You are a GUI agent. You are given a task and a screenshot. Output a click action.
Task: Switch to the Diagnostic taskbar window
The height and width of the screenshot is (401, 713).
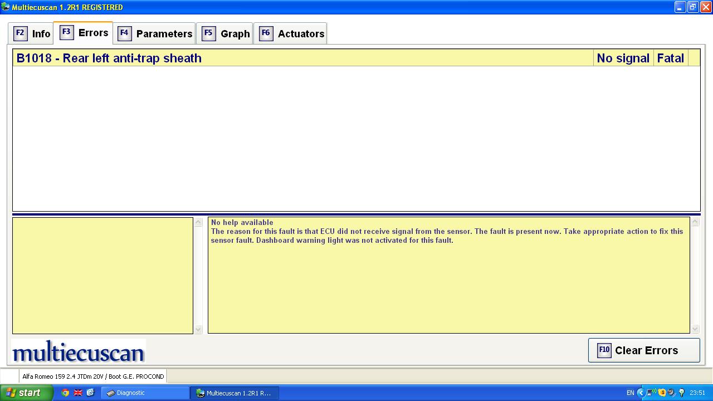[145, 393]
